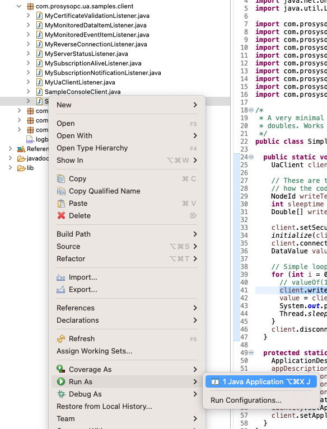Open the Source submenu

(127, 247)
